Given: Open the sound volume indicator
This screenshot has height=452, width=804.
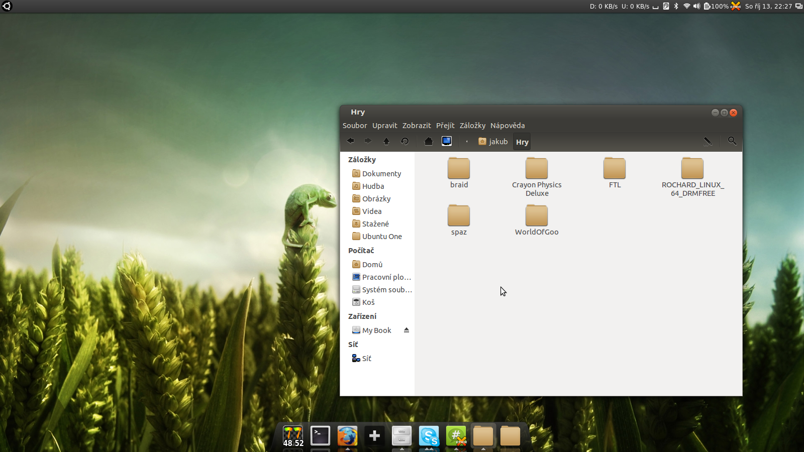Looking at the screenshot, I should [696, 6].
